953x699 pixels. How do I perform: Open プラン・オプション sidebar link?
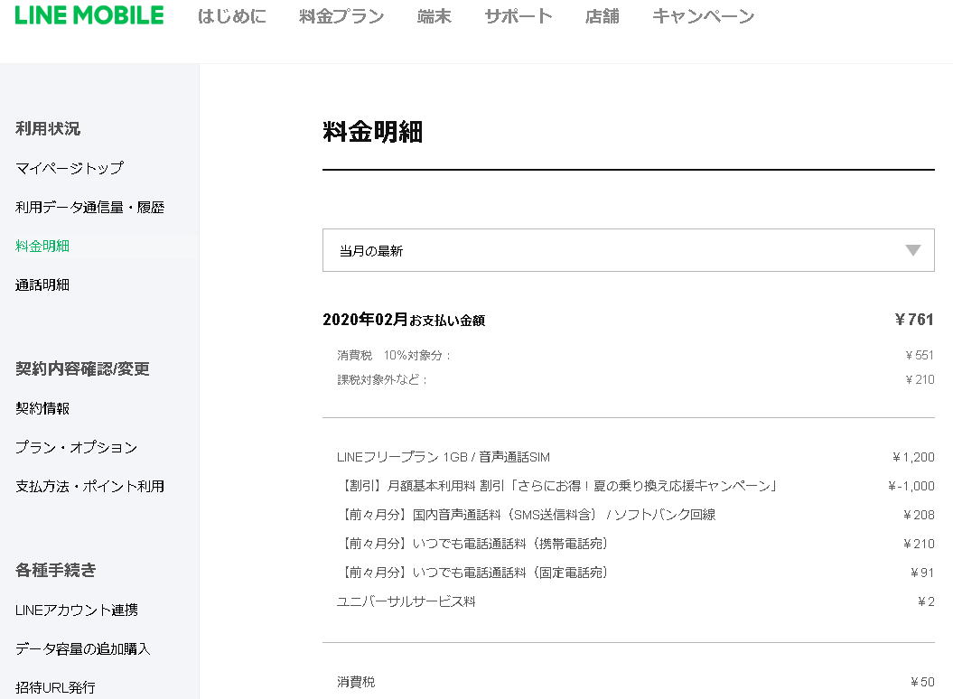77,447
